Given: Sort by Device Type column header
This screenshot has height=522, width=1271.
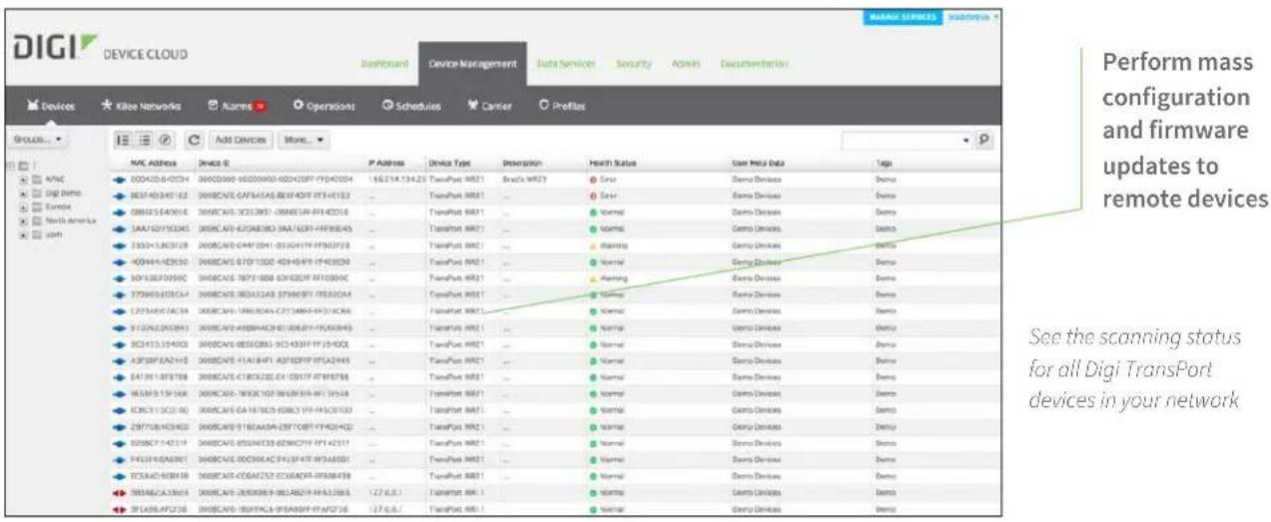Looking at the screenshot, I should [x=448, y=163].
